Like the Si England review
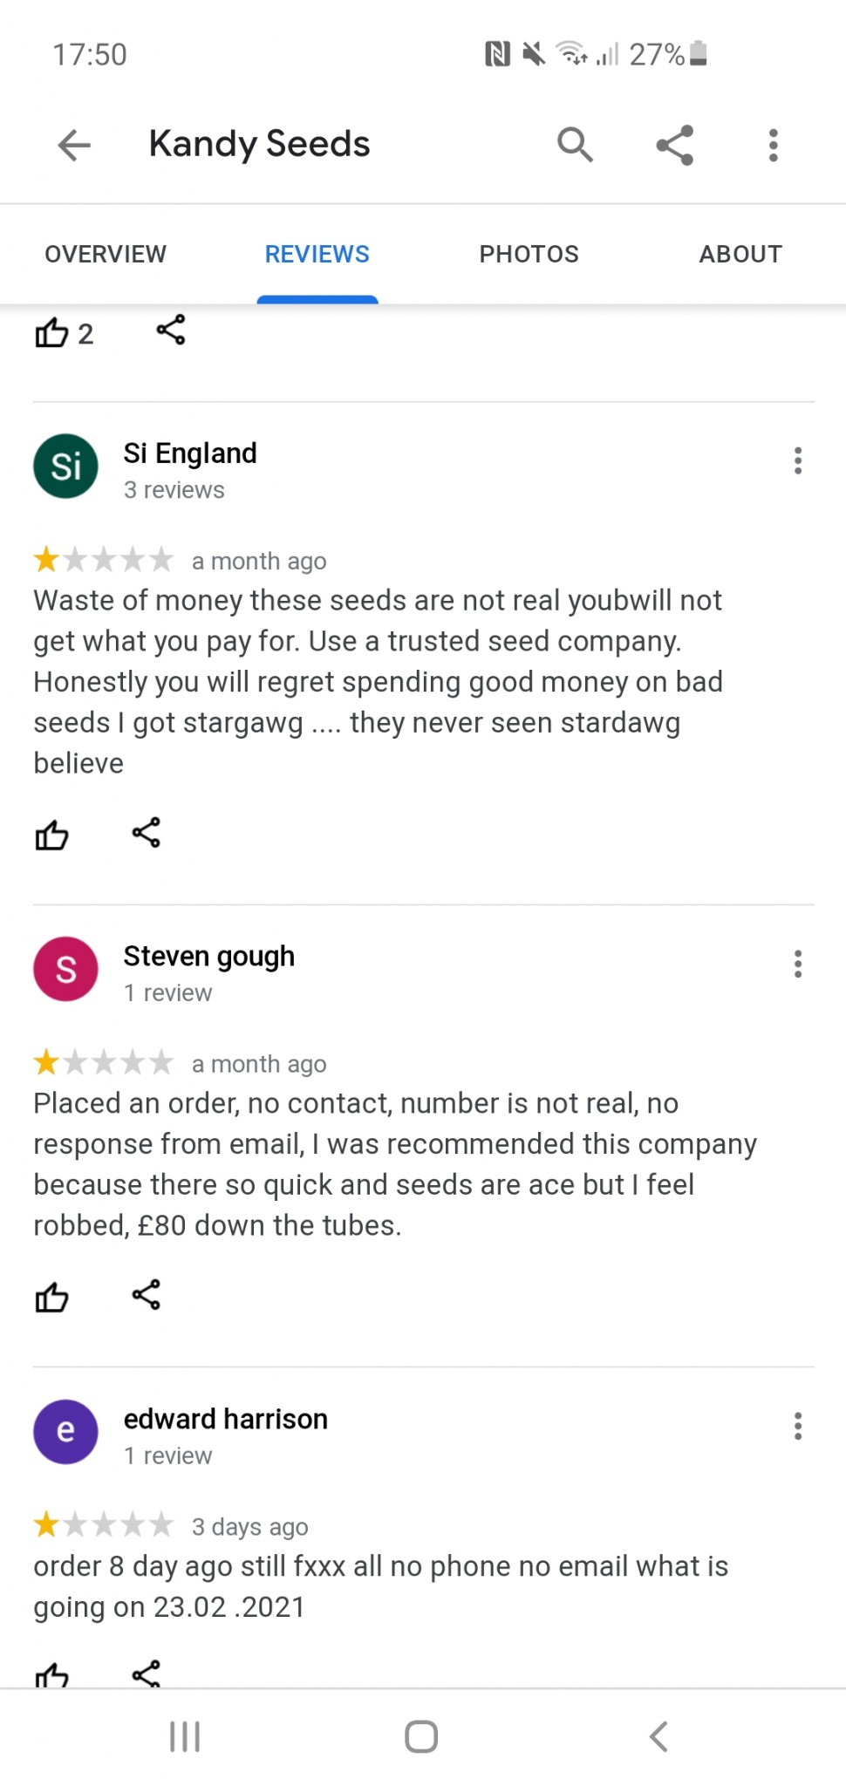This screenshot has height=1786, width=846. coord(51,835)
